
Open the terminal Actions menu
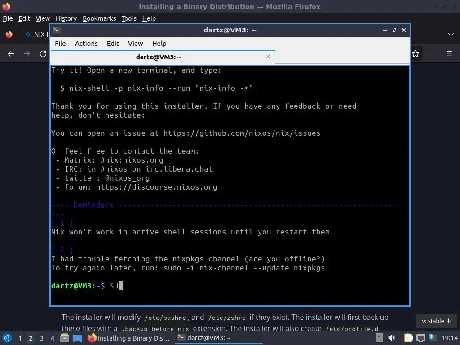tap(86, 44)
